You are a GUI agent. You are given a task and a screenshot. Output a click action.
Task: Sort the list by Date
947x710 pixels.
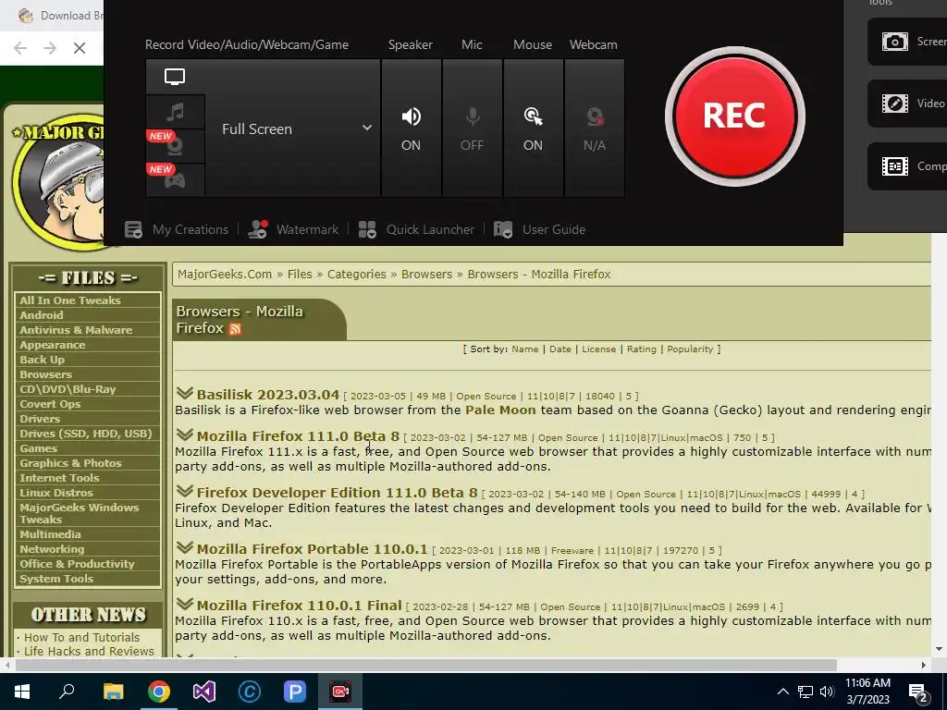pyautogui.click(x=560, y=349)
